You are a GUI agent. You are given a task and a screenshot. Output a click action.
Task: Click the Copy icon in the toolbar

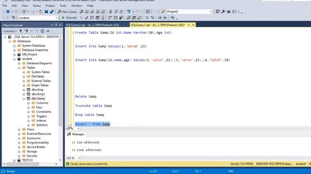pos(116,12)
